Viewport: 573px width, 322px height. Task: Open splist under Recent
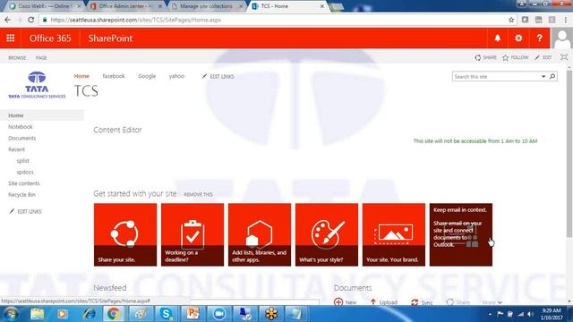click(22, 161)
